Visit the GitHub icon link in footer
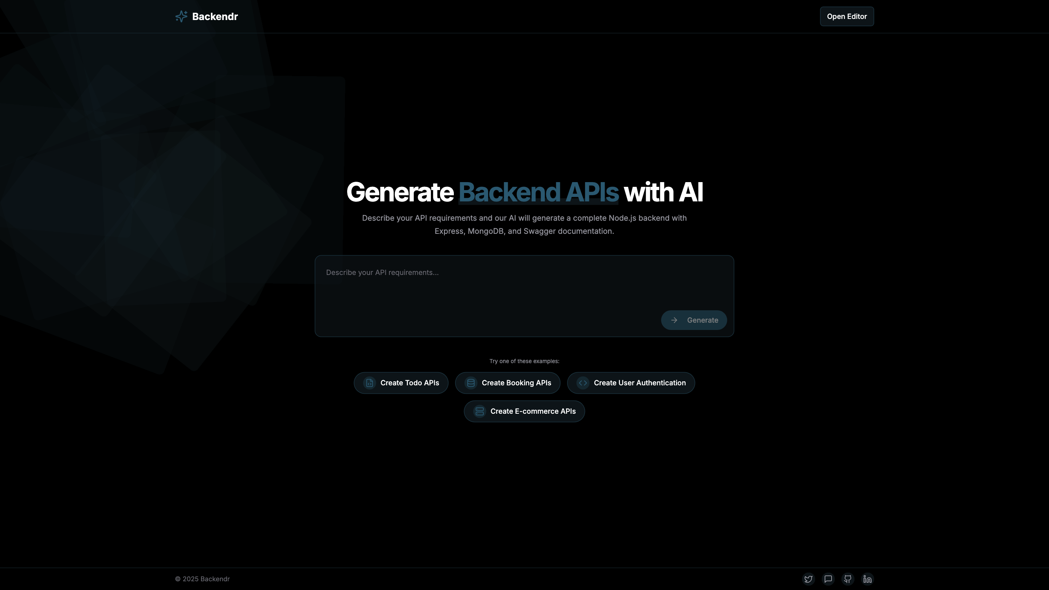This screenshot has width=1049, height=590. pyautogui.click(x=848, y=579)
